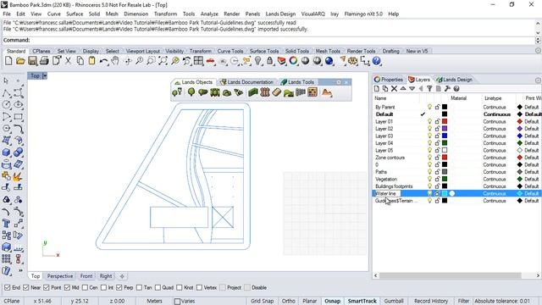Enable the Int osnap checkbox

click(103, 287)
